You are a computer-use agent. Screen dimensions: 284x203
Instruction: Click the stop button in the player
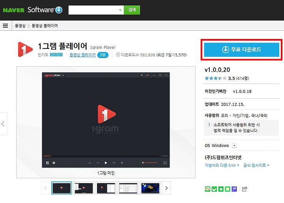[x=122, y=163]
